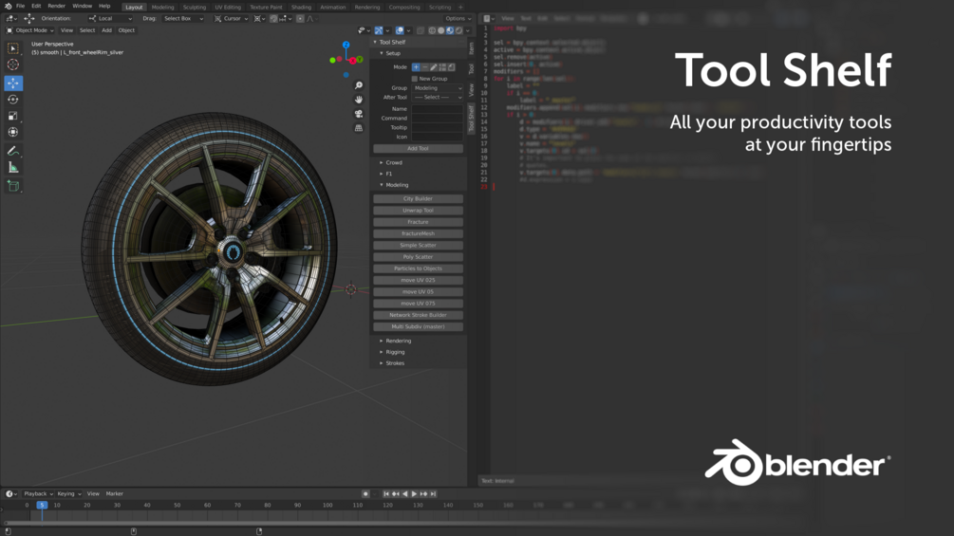Set Tool Shelf mode to Remove (minus)
This screenshot has height=536, width=954.
point(424,66)
